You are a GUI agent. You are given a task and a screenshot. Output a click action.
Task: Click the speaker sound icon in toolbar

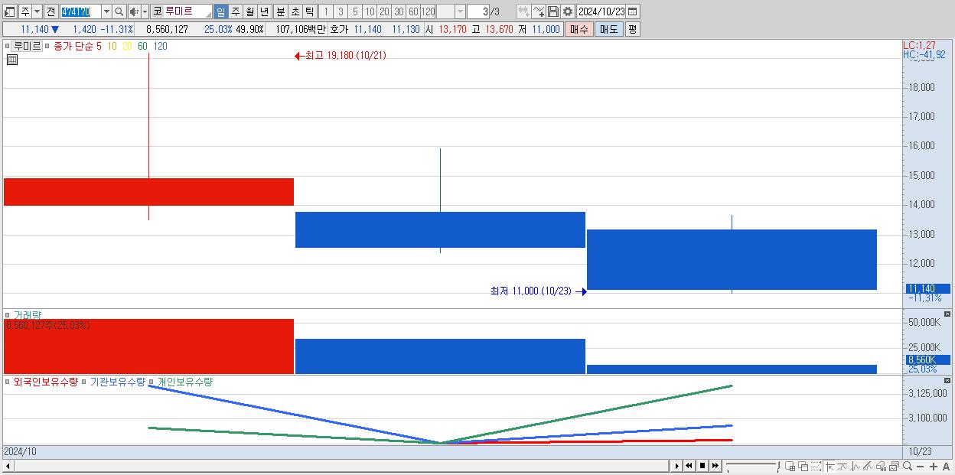pos(134,11)
